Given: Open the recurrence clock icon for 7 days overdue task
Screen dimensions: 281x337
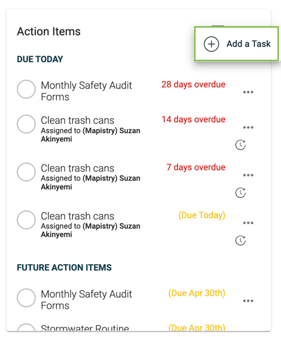Looking at the screenshot, I should (240, 192).
